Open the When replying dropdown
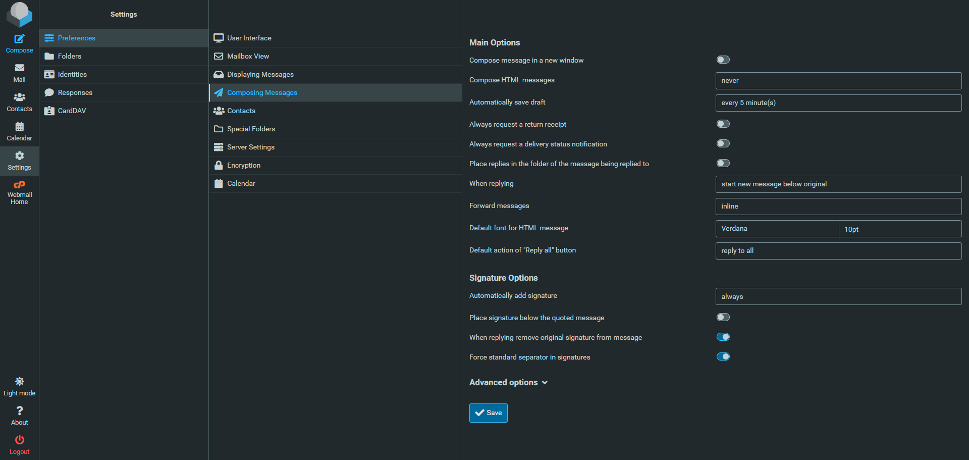The image size is (969, 460). (838, 184)
